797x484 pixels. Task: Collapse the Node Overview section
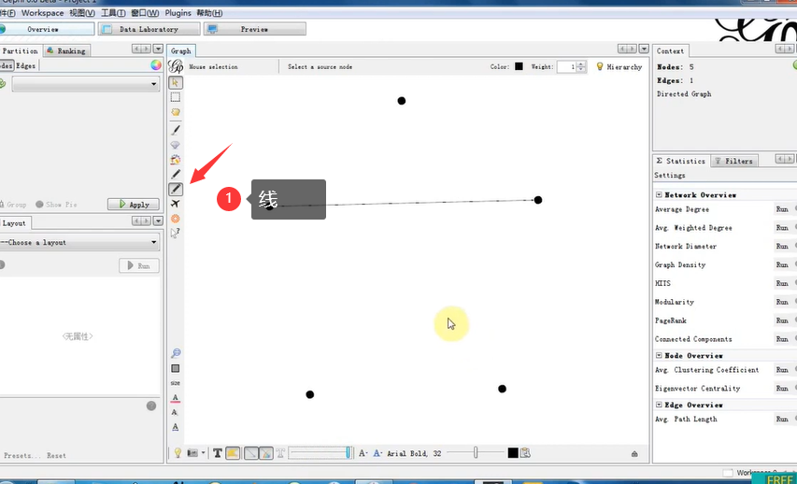point(659,355)
